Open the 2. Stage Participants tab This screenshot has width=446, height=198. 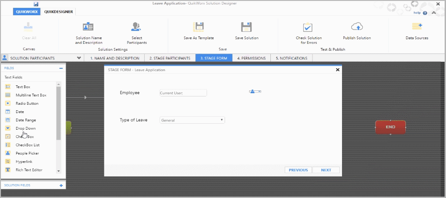170,58
